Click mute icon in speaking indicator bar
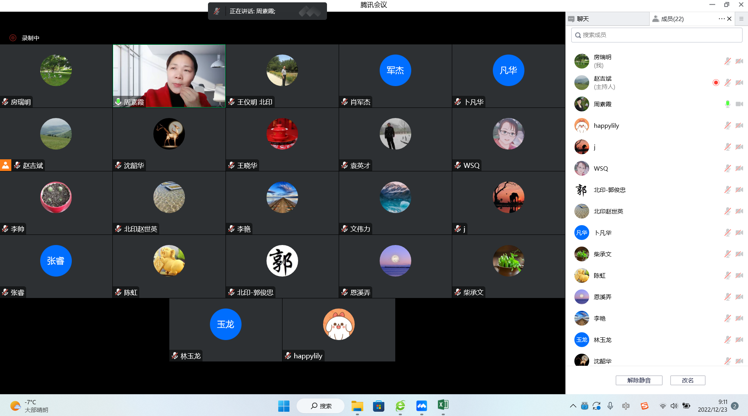This screenshot has width=748, height=416. tap(217, 11)
